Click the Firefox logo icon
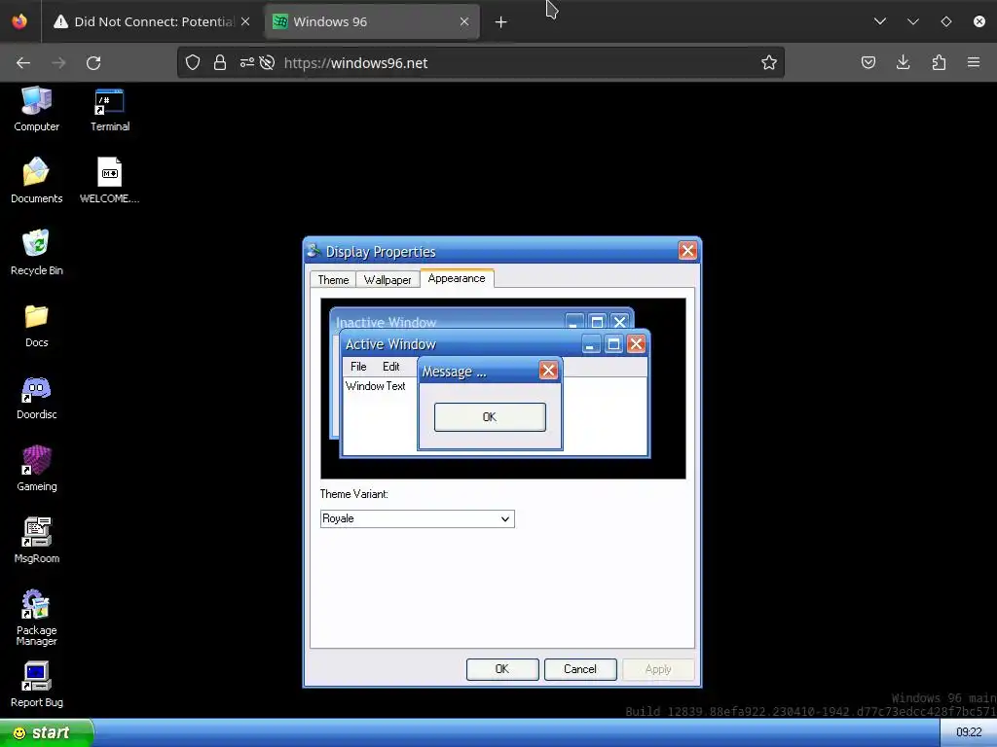Screen dimensions: 997x747 pos(19,21)
